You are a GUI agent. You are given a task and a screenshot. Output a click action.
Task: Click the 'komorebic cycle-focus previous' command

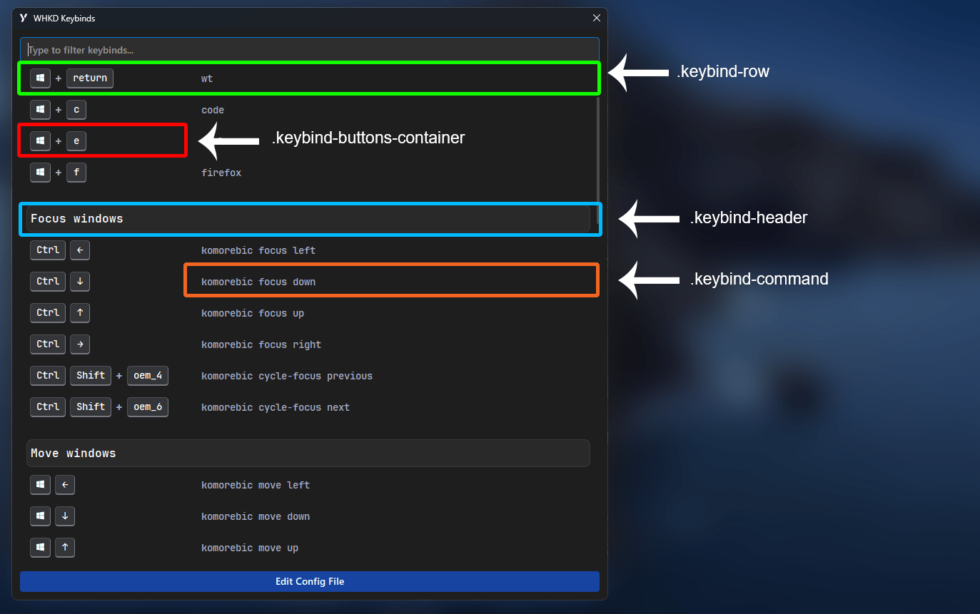[x=287, y=376]
